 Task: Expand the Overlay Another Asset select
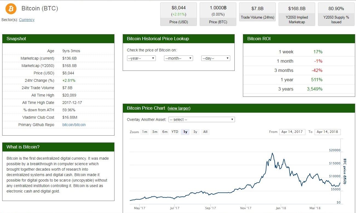tap(202, 119)
